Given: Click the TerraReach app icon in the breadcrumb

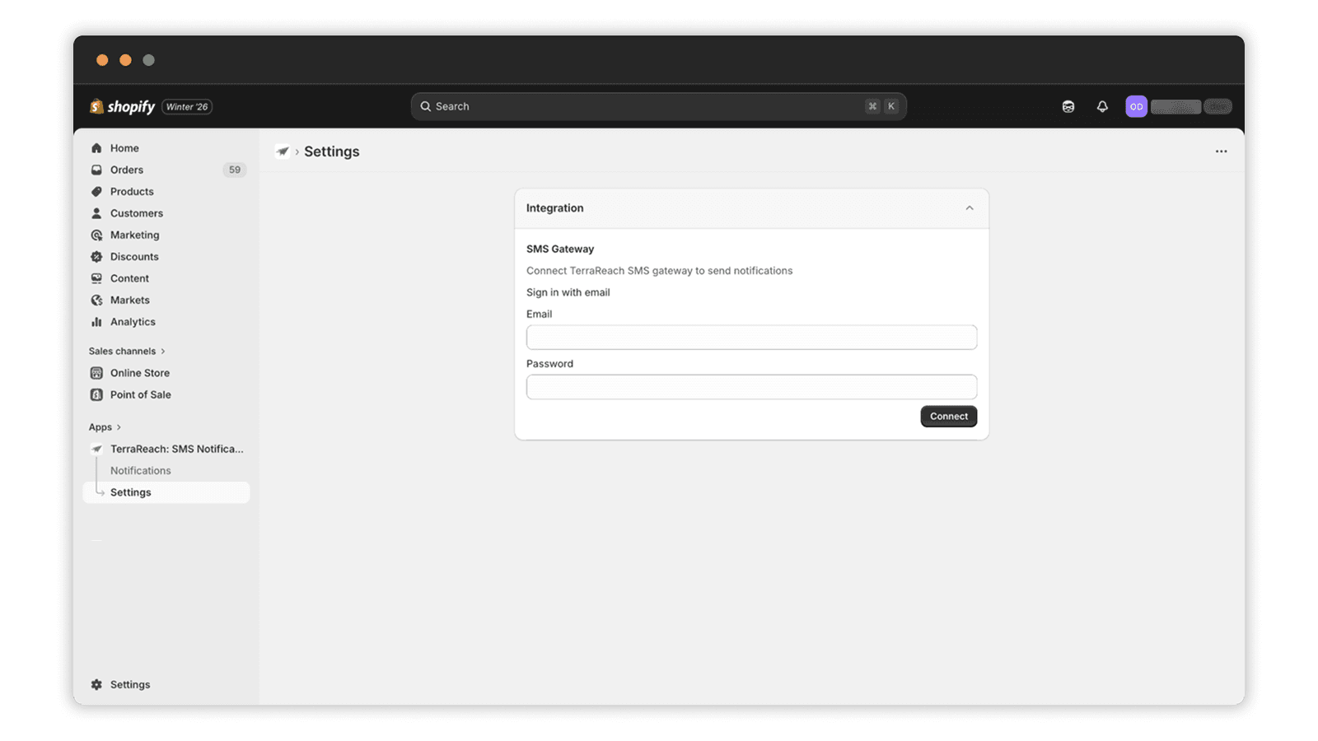Looking at the screenshot, I should click(283, 151).
